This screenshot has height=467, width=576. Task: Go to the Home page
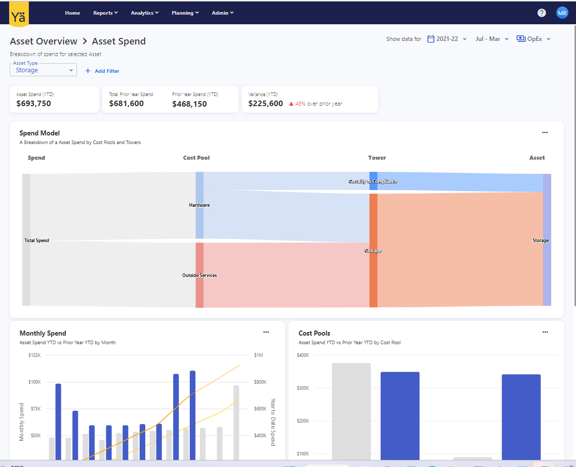[x=72, y=13]
